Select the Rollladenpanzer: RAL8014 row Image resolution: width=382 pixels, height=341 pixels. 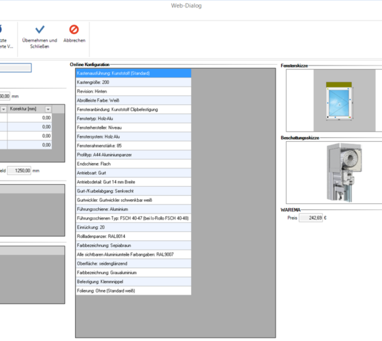(133, 236)
